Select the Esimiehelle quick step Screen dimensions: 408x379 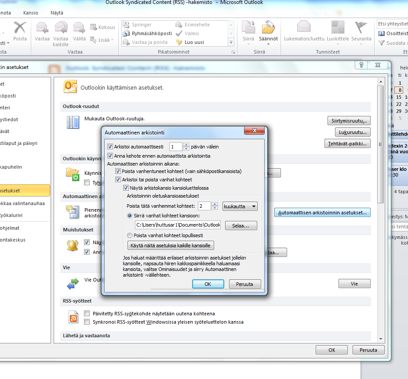click(193, 25)
